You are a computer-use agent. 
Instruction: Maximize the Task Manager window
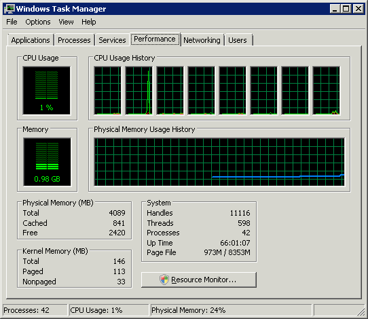[346, 9]
